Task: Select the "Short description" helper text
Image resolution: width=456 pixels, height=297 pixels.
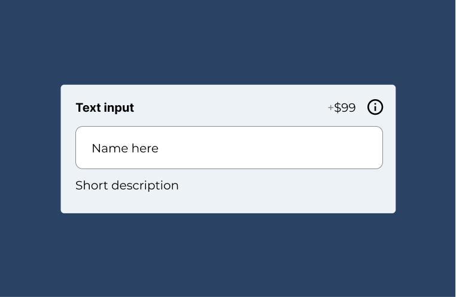Action: (x=127, y=185)
